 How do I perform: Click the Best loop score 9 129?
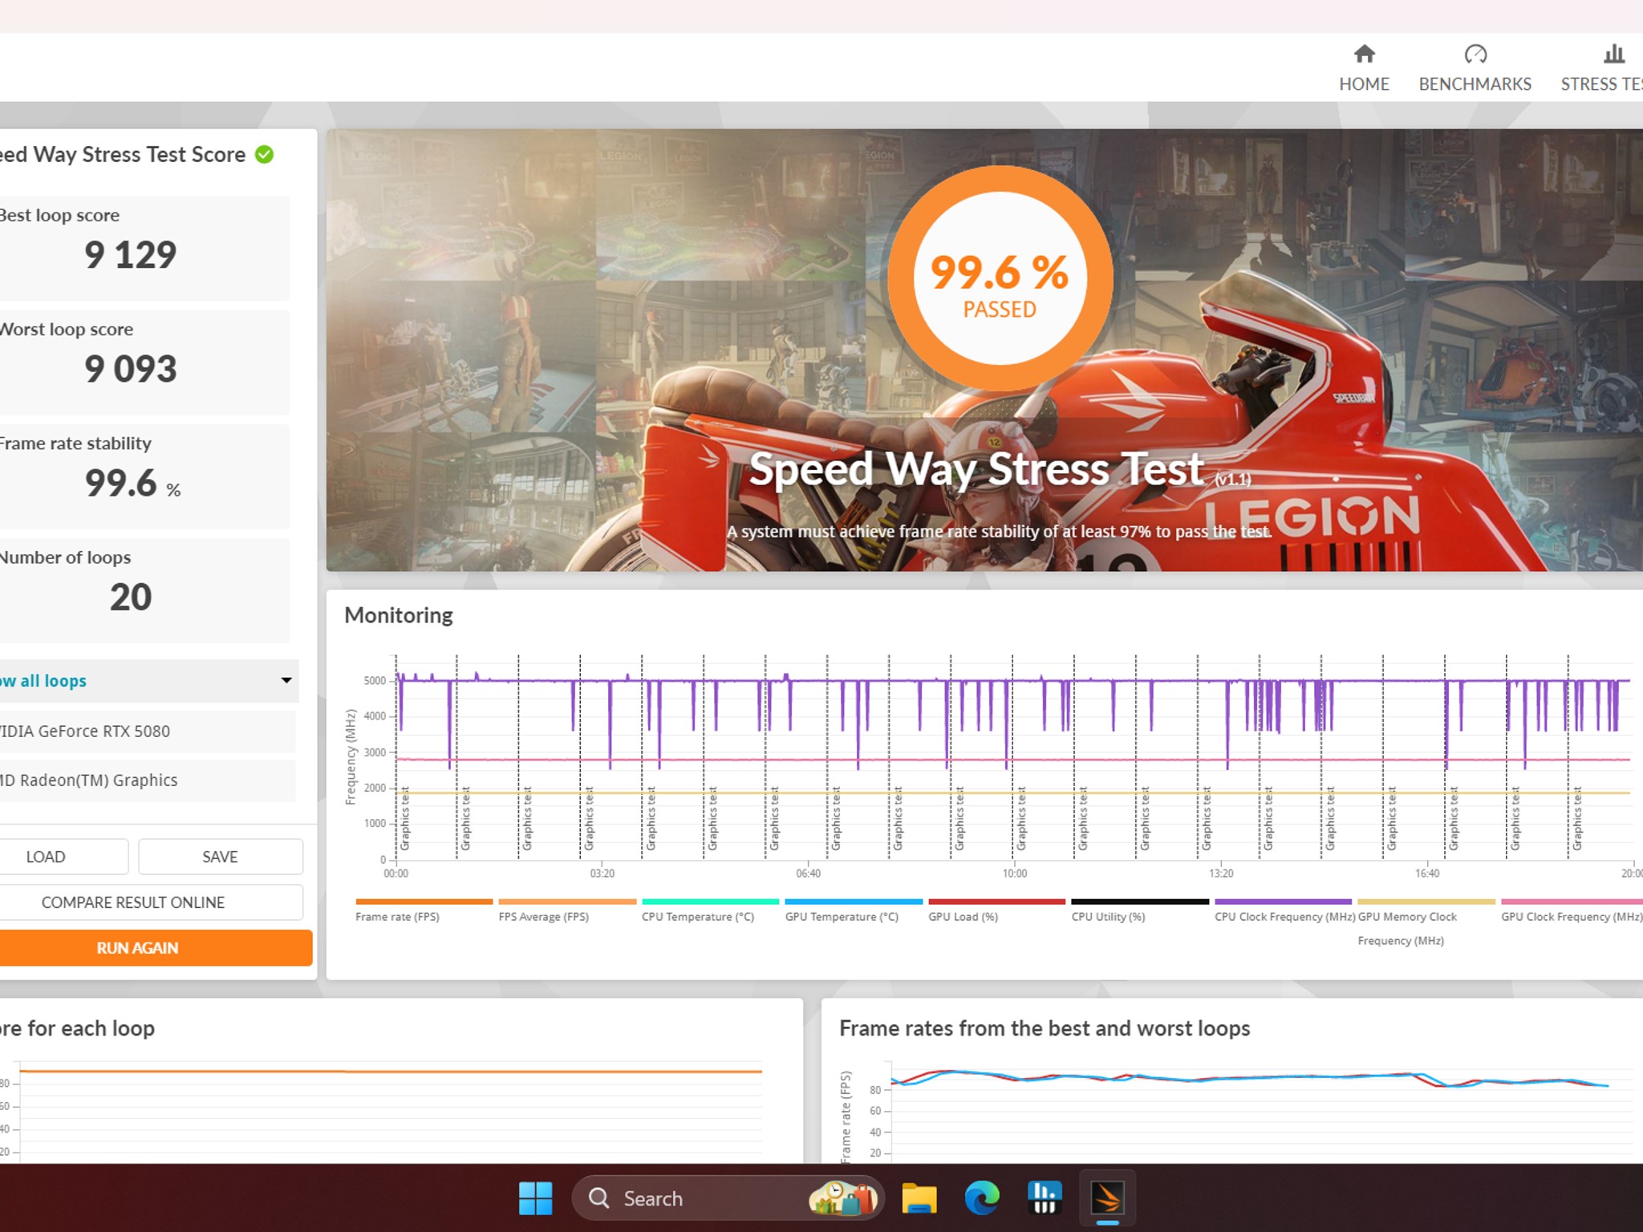coord(131,255)
